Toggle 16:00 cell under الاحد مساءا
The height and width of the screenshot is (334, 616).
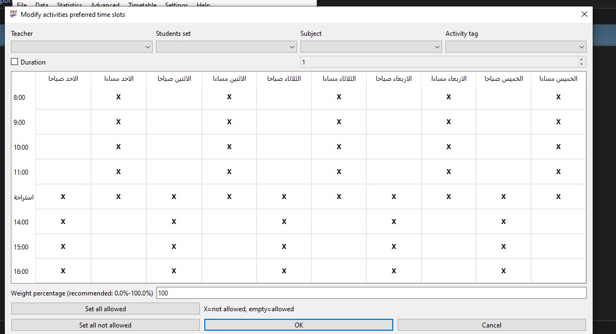coord(118,271)
